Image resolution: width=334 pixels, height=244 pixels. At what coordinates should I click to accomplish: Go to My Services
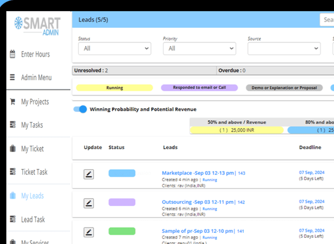pos(35,242)
